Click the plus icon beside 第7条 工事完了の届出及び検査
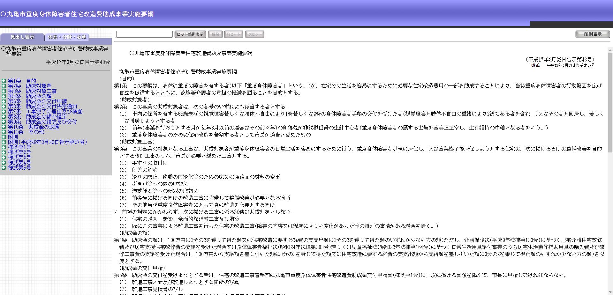 (x=4, y=111)
